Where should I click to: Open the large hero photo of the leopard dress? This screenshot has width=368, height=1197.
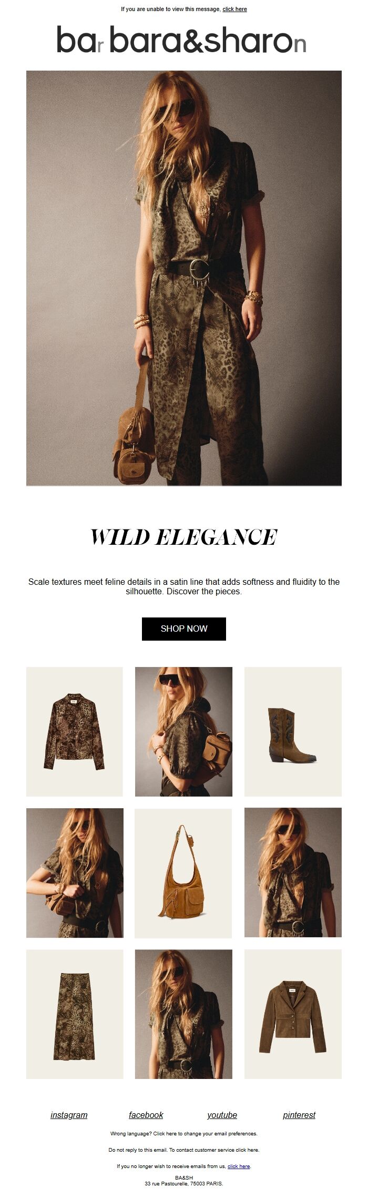(184, 278)
